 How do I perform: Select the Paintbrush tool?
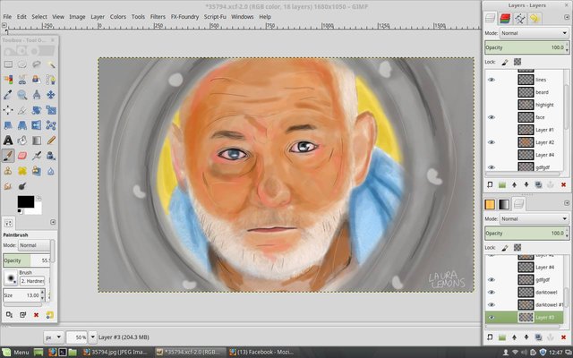(x=8, y=156)
